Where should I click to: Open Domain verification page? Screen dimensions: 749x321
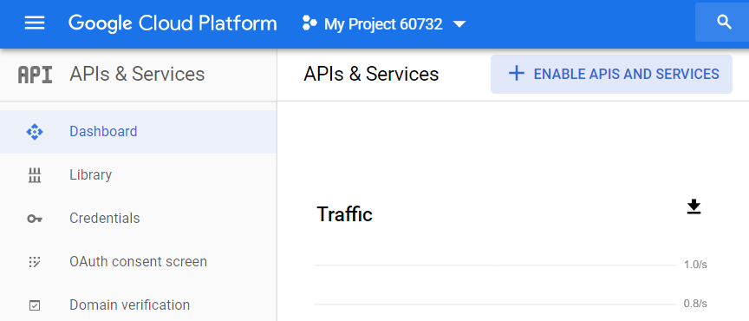[138, 305]
